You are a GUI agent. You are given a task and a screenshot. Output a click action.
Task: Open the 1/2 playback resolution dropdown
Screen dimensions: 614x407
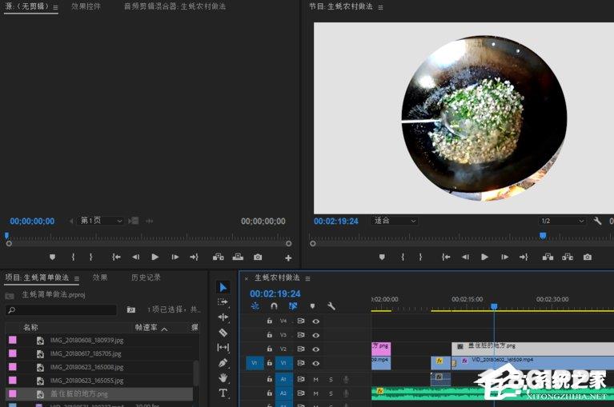click(562, 221)
